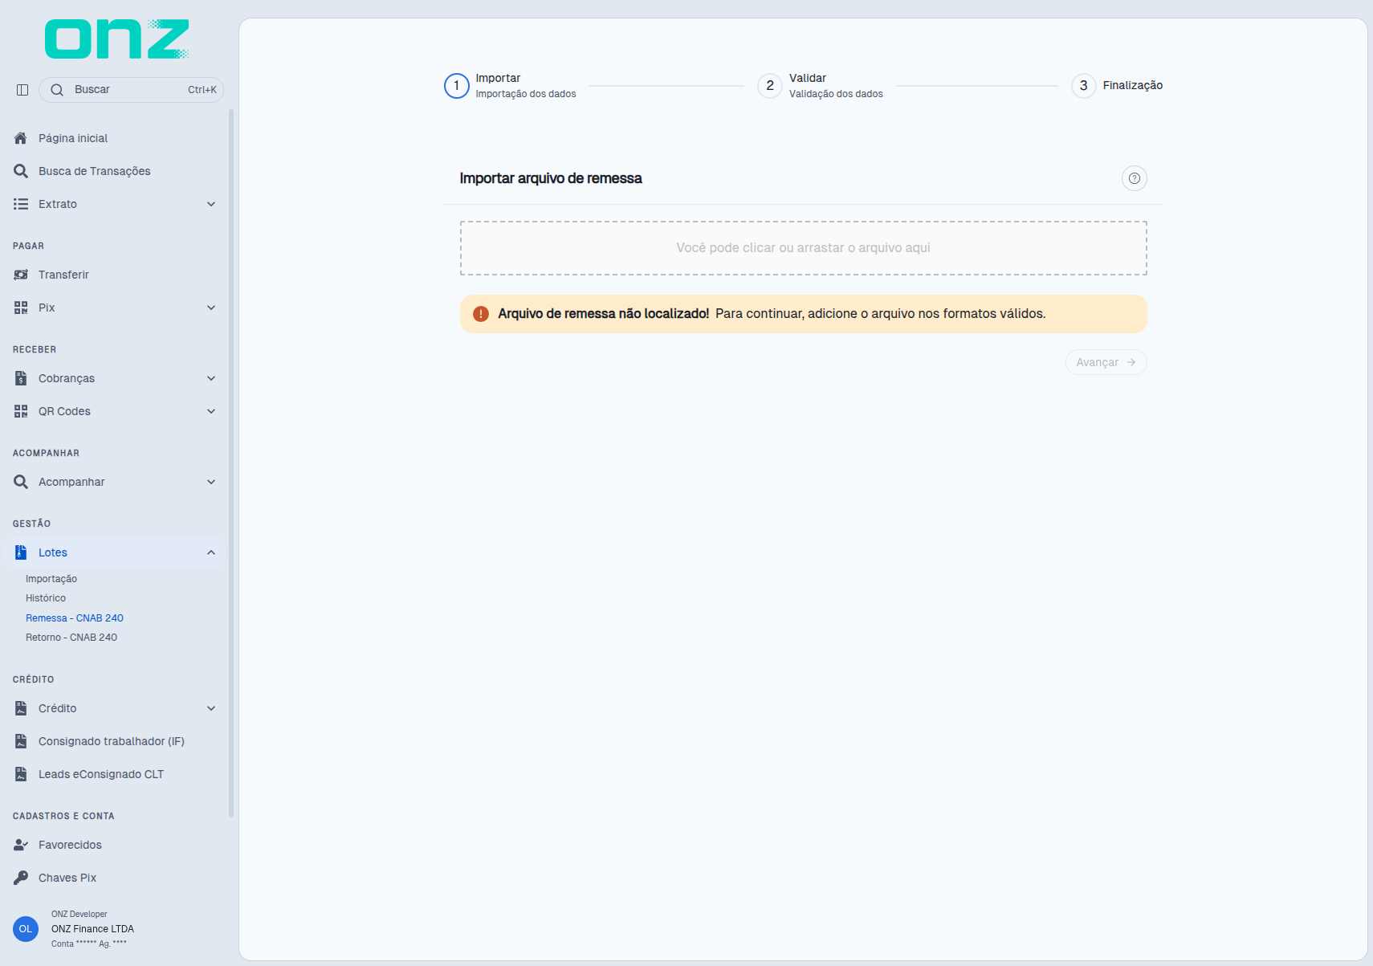Select step 2 Validar circle
The image size is (1373, 966).
pyautogui.click(x=770, y=86)
